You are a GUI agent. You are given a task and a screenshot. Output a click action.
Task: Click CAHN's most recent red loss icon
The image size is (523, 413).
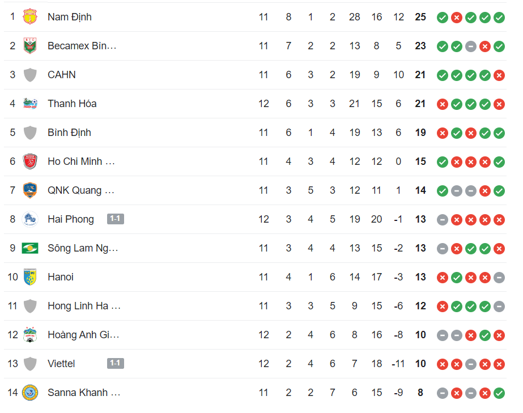point(499,75)
